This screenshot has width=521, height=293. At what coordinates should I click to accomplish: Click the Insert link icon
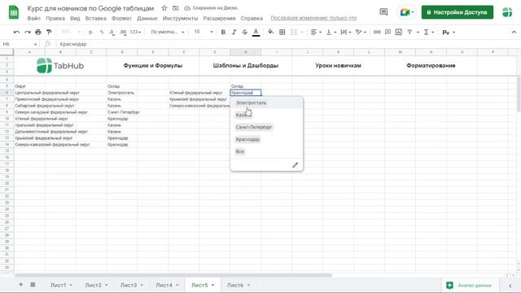377,33
